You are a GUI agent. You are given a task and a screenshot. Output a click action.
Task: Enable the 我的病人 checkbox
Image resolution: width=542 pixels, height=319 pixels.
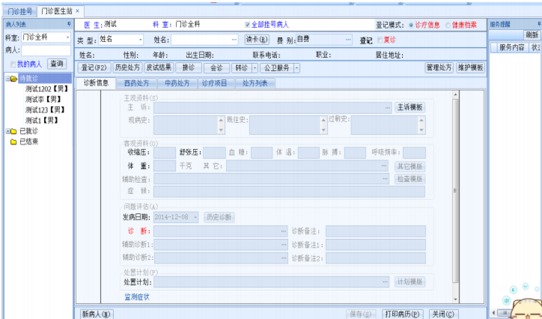13,64
